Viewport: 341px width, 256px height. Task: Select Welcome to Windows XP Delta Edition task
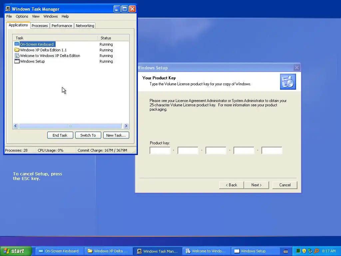71,56
